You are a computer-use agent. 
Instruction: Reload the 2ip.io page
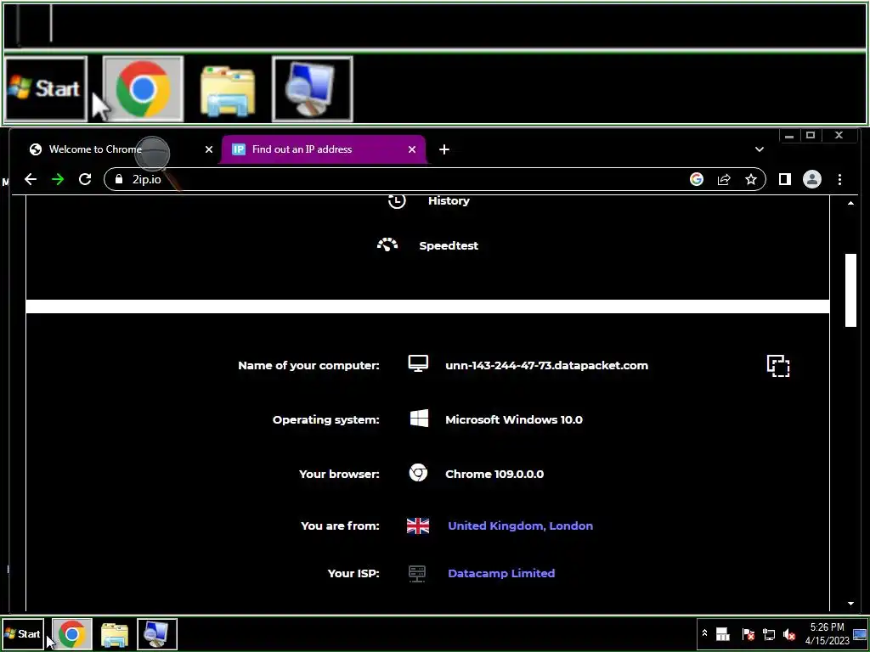tap(85, 179)
